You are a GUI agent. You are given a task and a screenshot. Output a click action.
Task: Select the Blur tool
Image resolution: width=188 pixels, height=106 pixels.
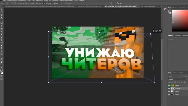(x=1, y=45)
